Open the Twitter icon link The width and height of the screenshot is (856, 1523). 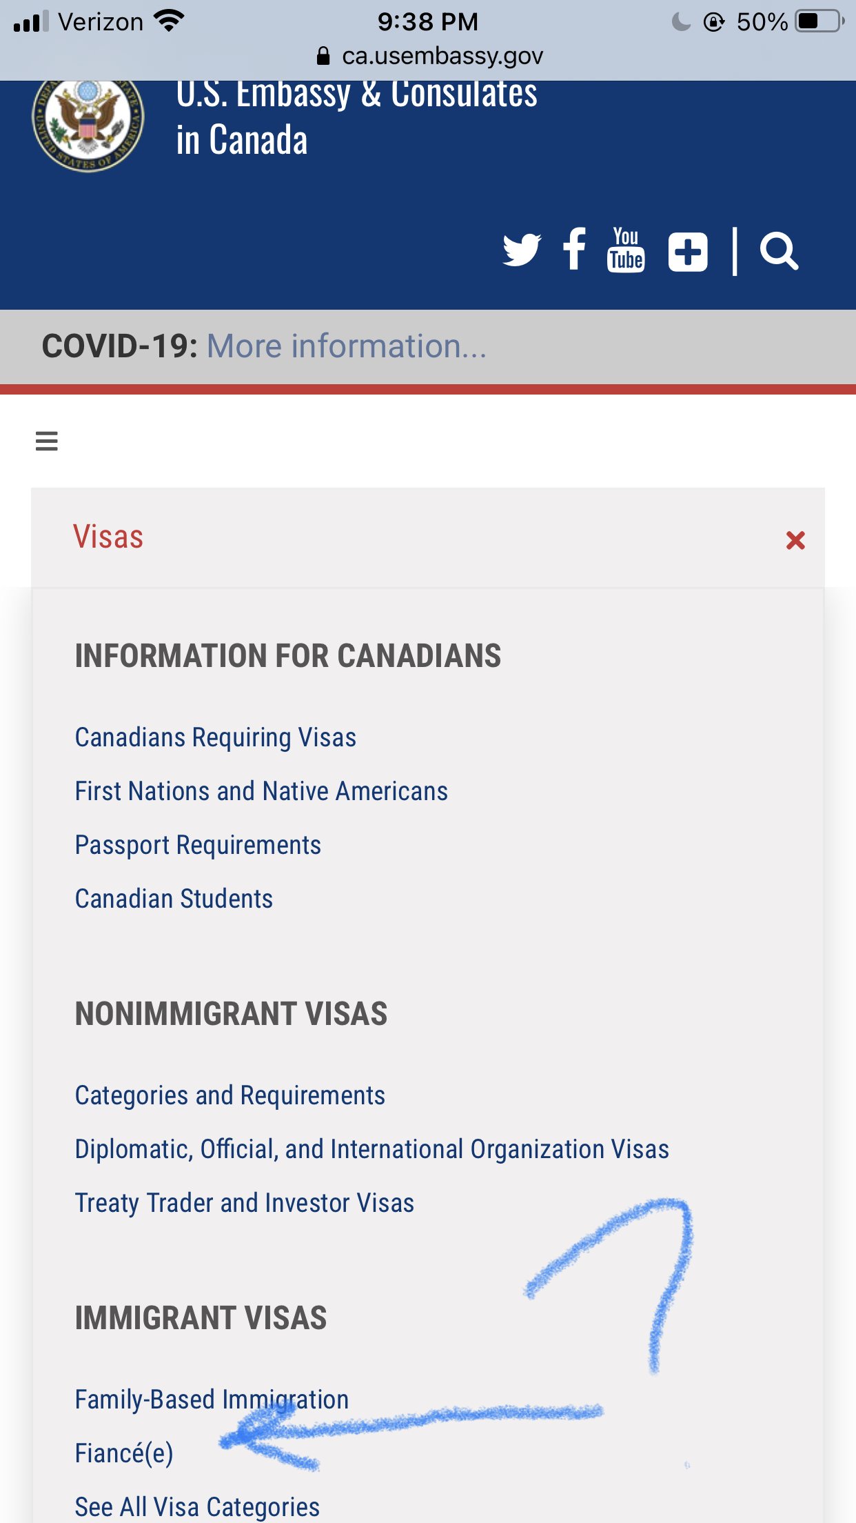point(522,251)
